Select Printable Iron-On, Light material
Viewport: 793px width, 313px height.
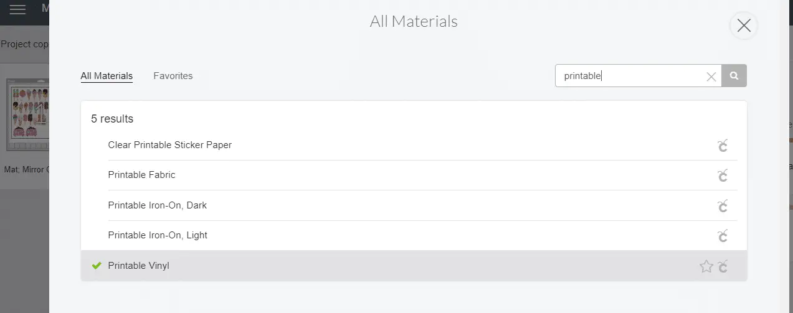[158, 235]
